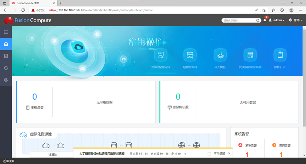Open browser history icon
Image resolution: width=306 pixels, height=164 pixels.
tap(282, 10)
